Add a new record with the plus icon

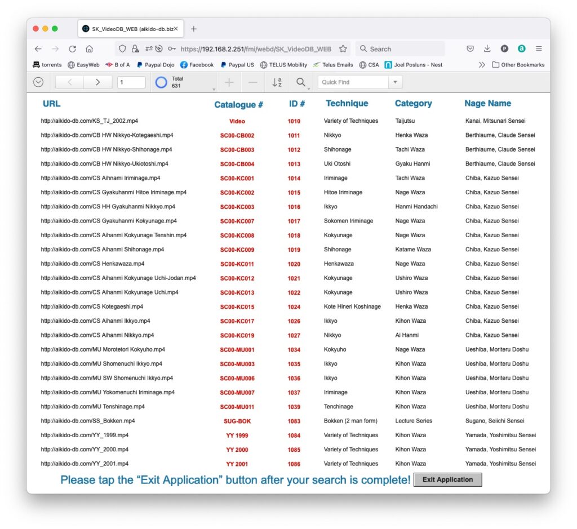(x=229, y=82)
